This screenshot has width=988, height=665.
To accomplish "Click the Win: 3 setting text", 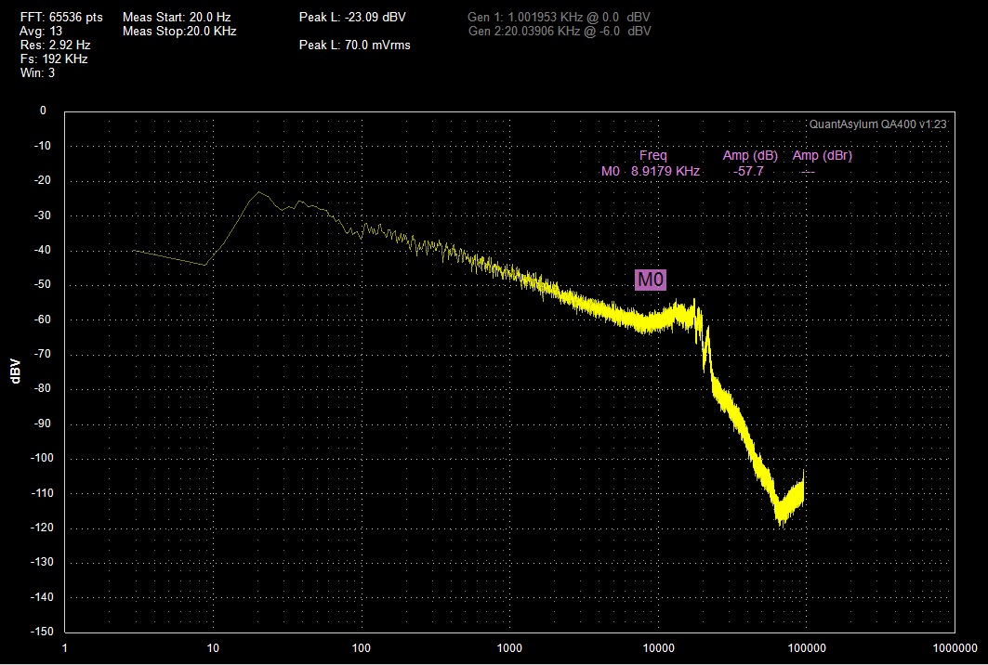I will pos(38,73).
